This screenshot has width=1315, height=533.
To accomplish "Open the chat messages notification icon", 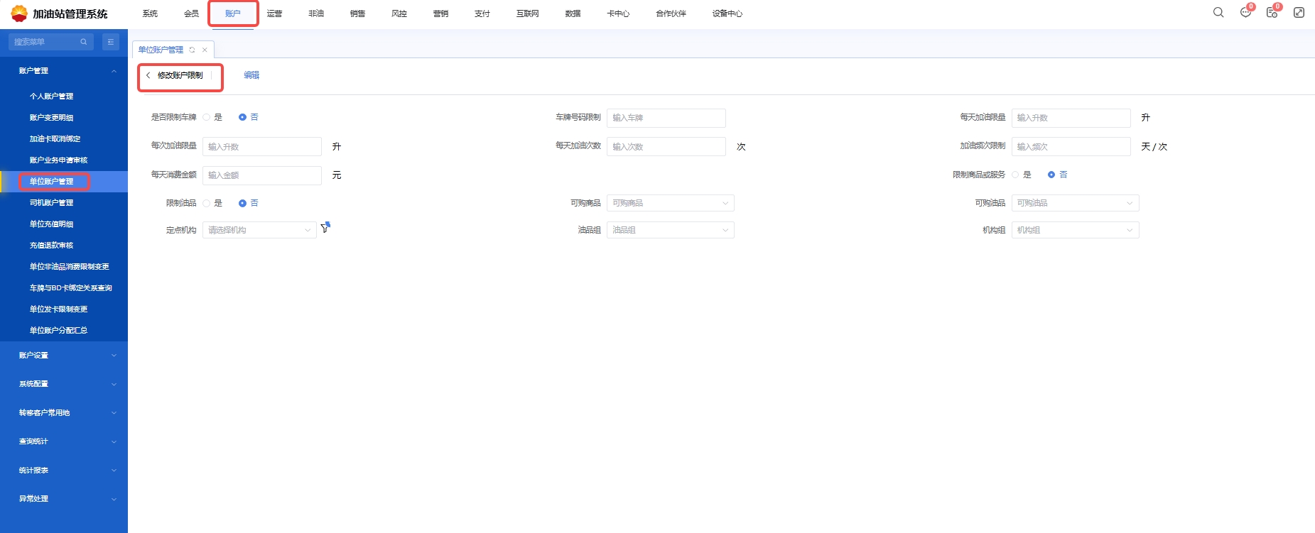I will [x=1245, y=13].
